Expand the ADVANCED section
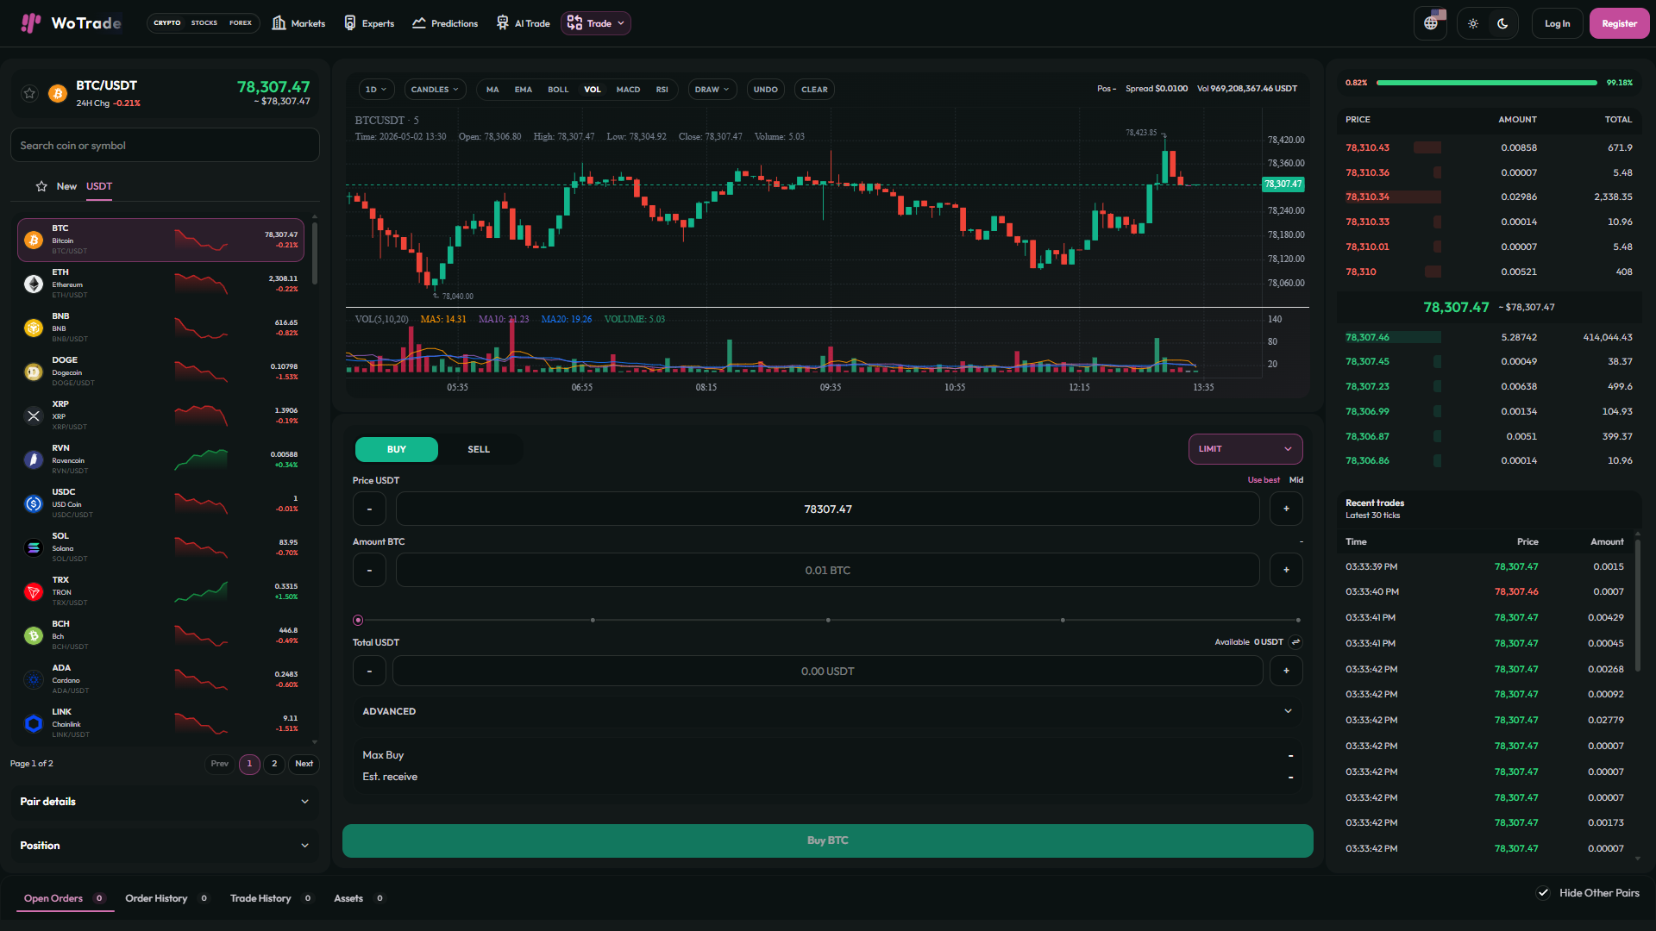1656x931 pixels. click(x=827, y=711)
